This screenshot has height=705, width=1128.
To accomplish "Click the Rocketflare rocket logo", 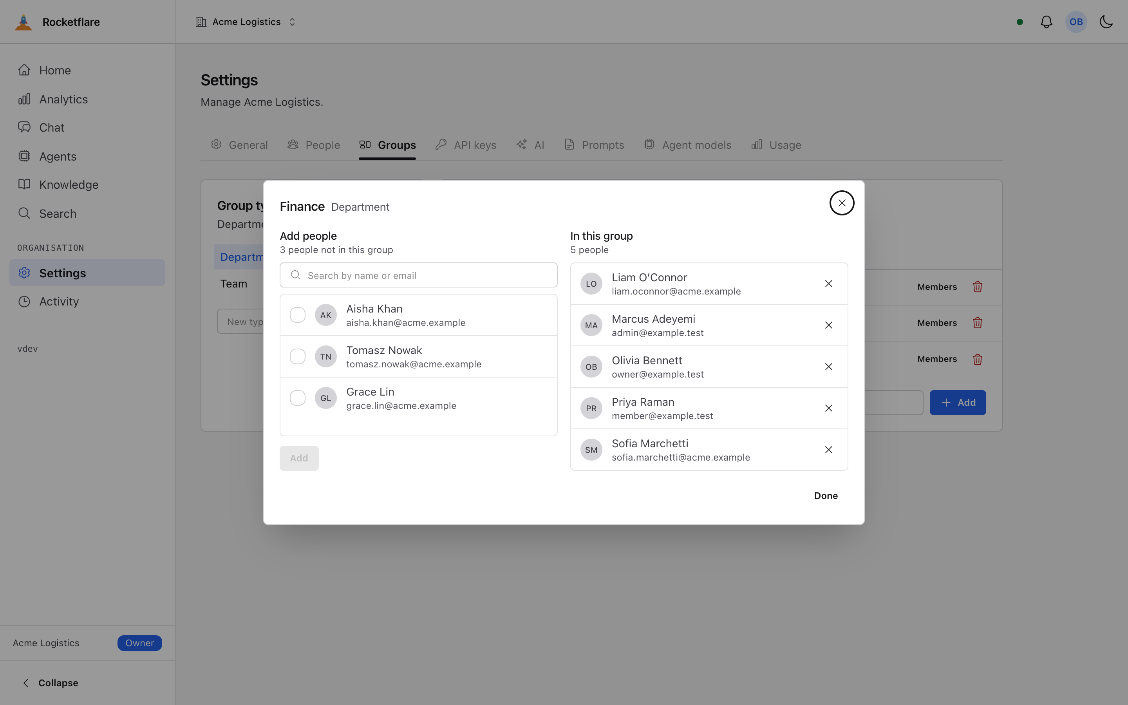I will pyautogui.click(x=23, y=22).
